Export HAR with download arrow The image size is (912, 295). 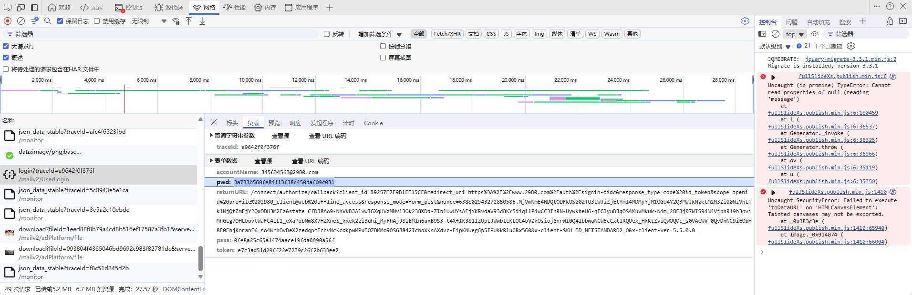(202, 21)
